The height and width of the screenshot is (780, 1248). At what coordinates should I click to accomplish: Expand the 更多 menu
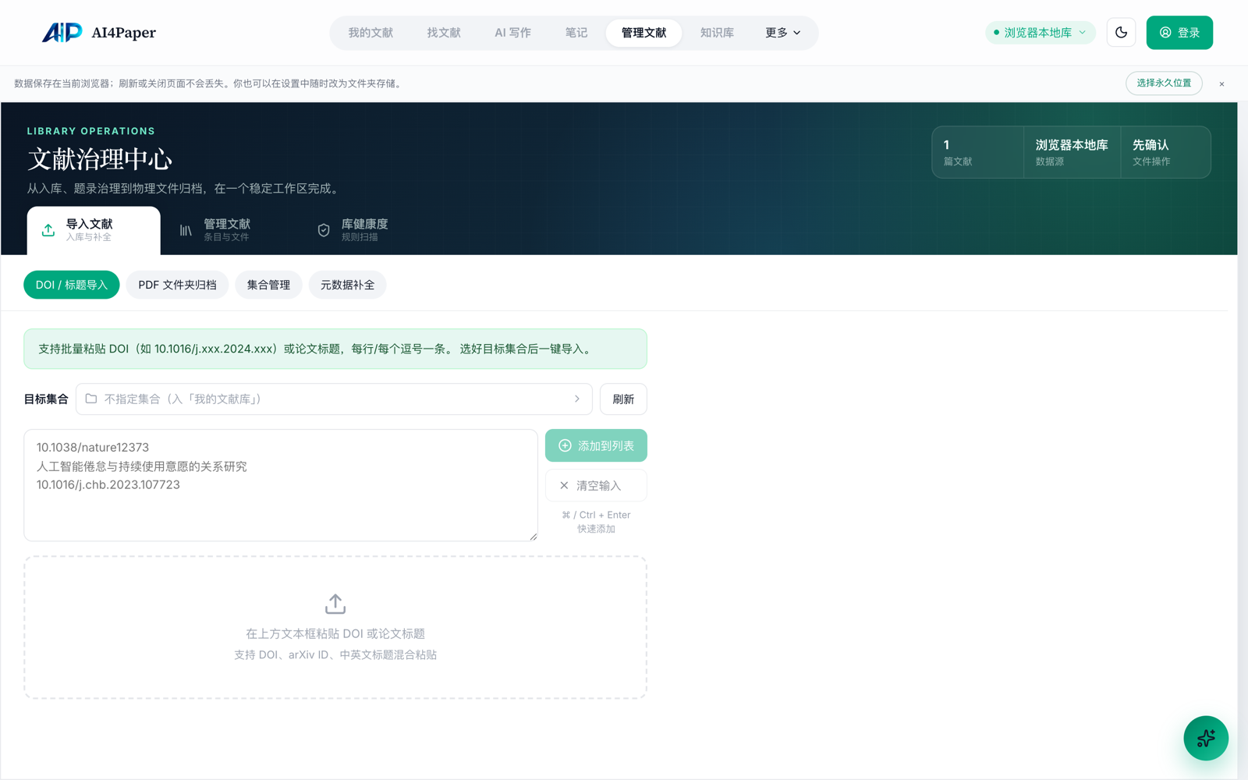coord(782,33)
